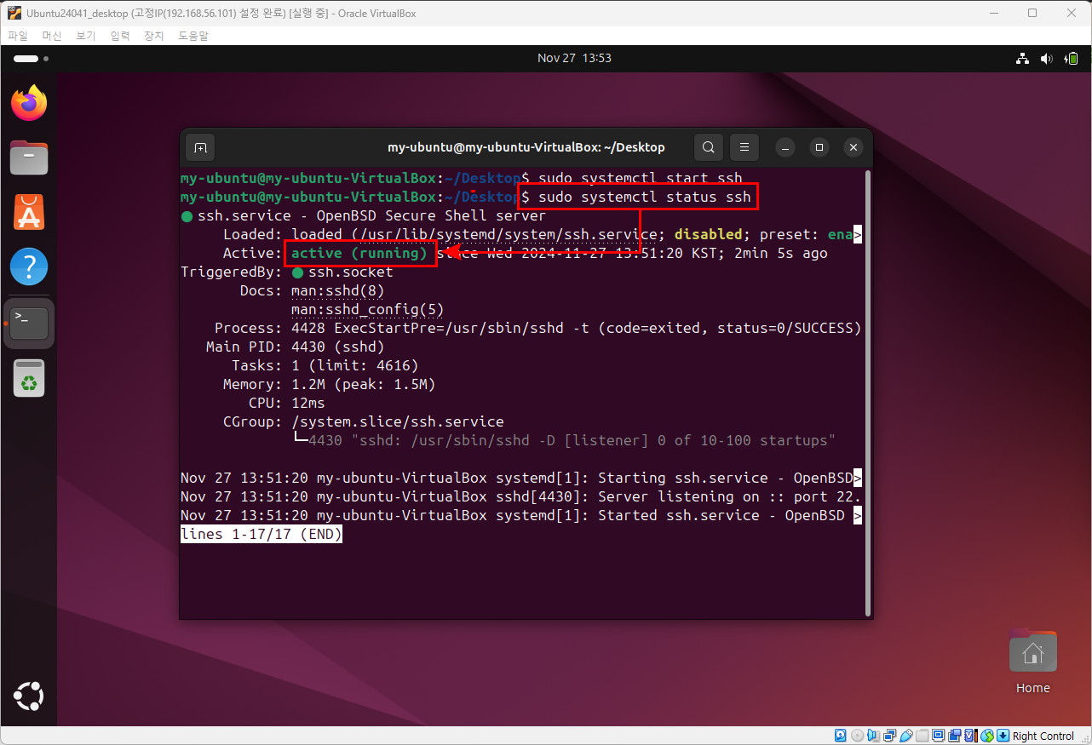The image size is (1092, 745).
Task: Click the 'Server listening on :: port 22.' log line
Action: (x=730, y=497)
